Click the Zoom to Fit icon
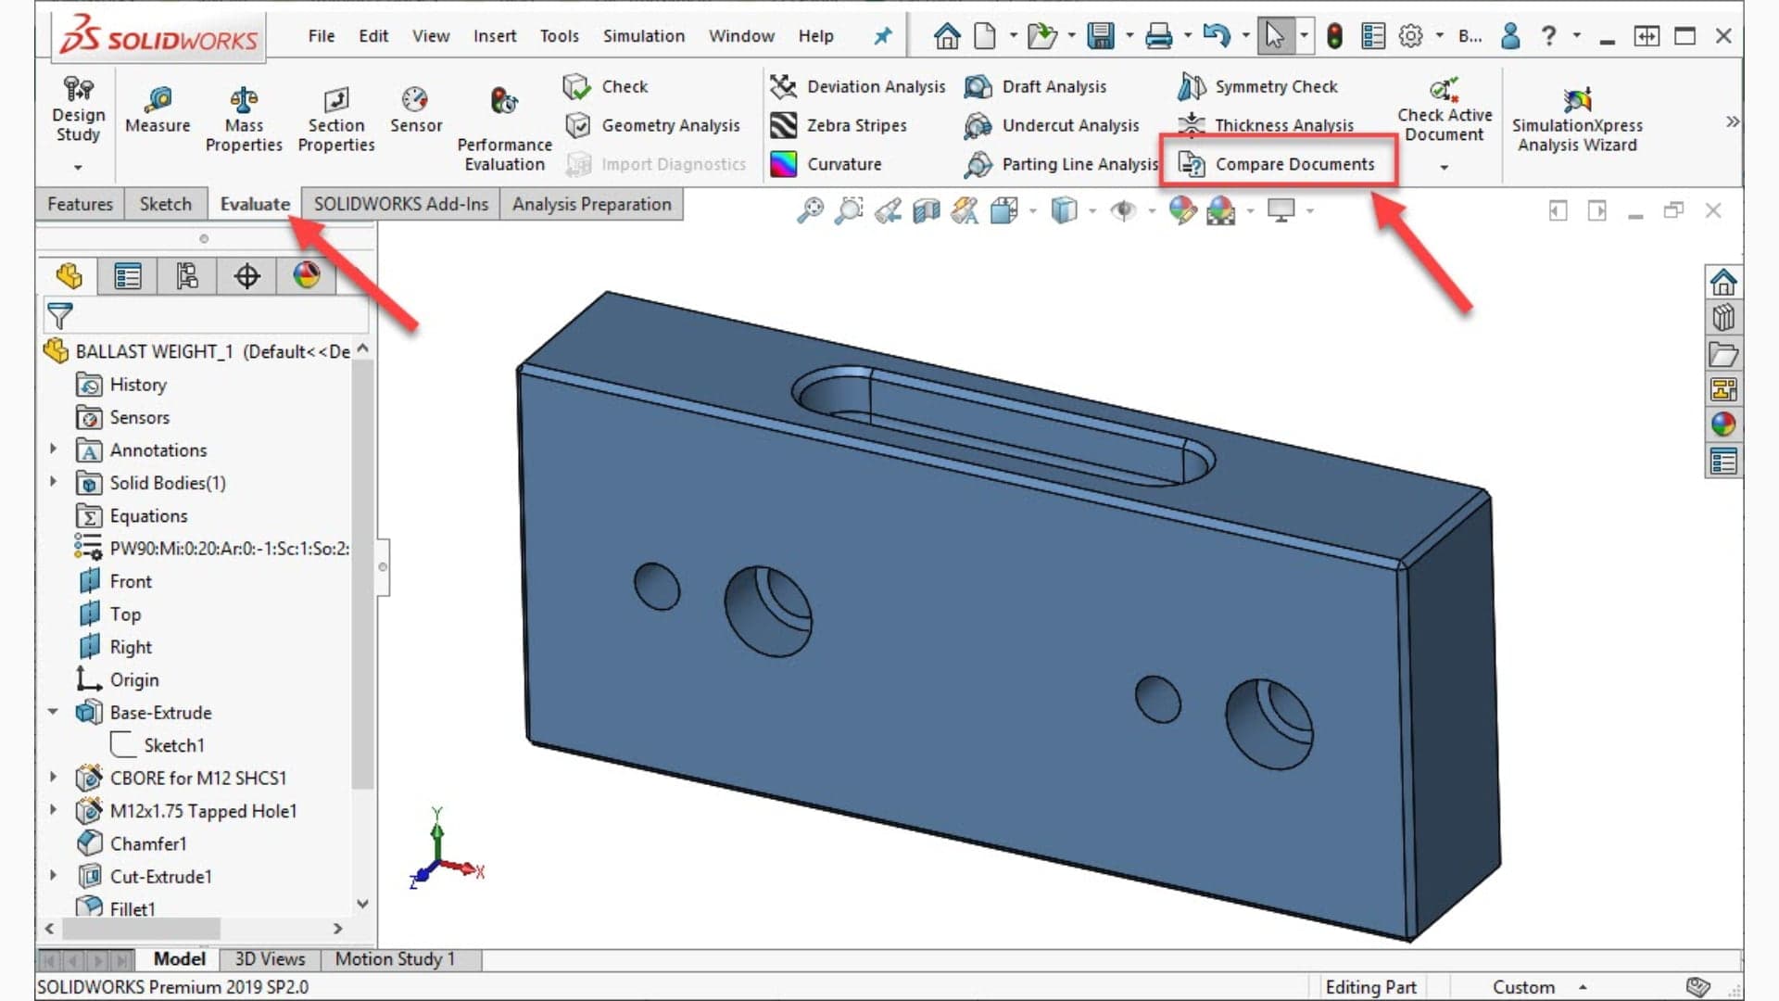 tap(813, 210)
